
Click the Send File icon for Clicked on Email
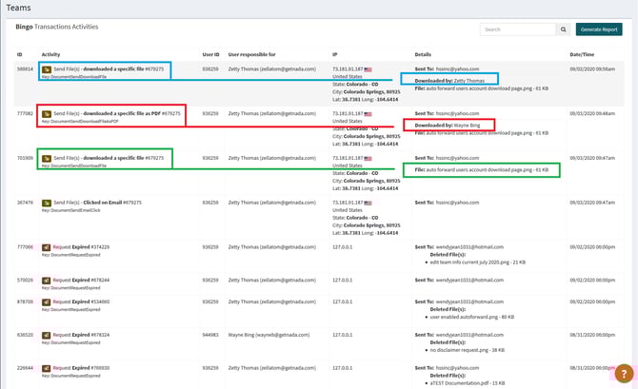point(46,202)
